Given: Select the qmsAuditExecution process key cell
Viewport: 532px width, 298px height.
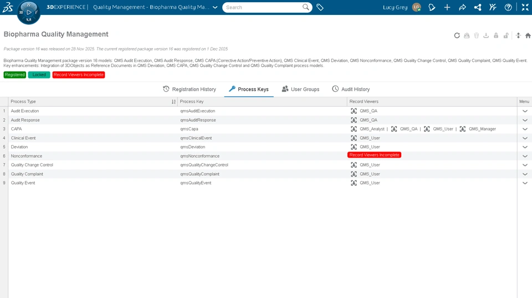Looking at the screenshot, I should click(x=262, y=111).
